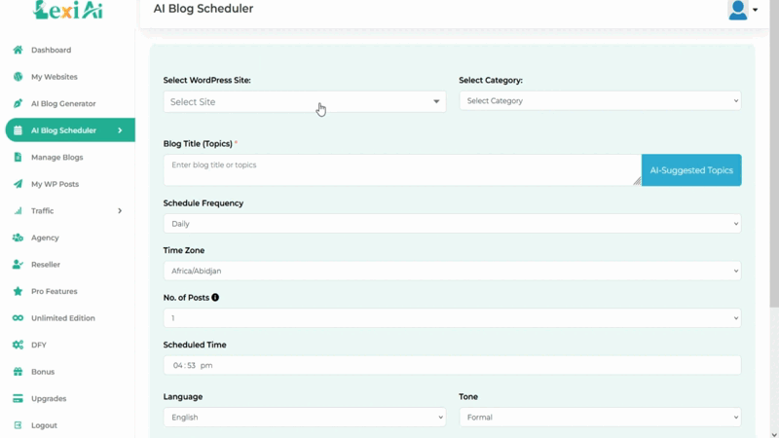
Task: Click the Bonus gift icon
Action: click(18, 372)
